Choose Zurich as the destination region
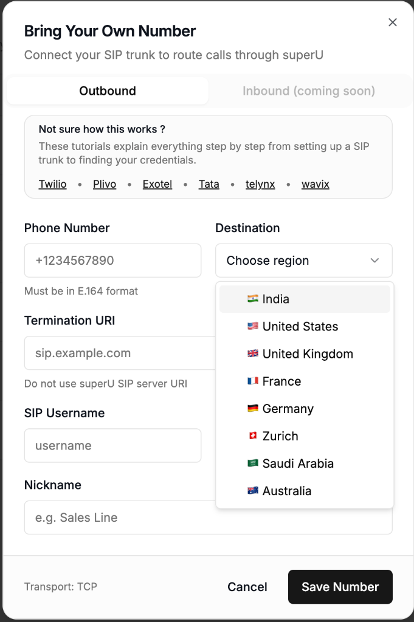 pos(280,436)
